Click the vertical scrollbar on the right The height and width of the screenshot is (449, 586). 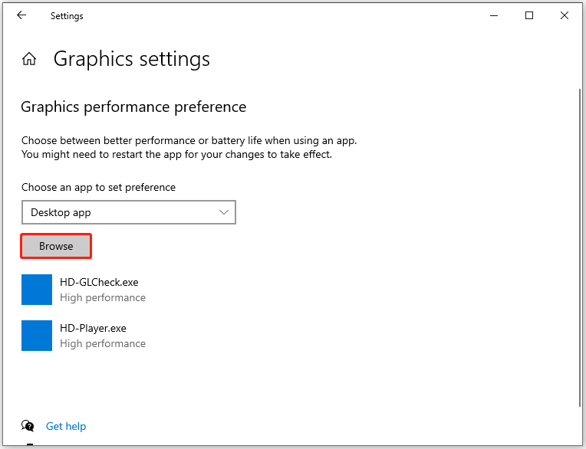pos(579,245)
